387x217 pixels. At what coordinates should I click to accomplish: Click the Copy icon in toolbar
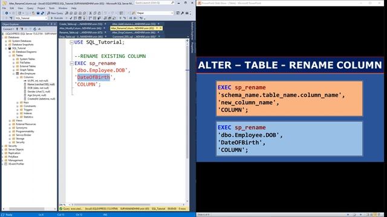95,13
